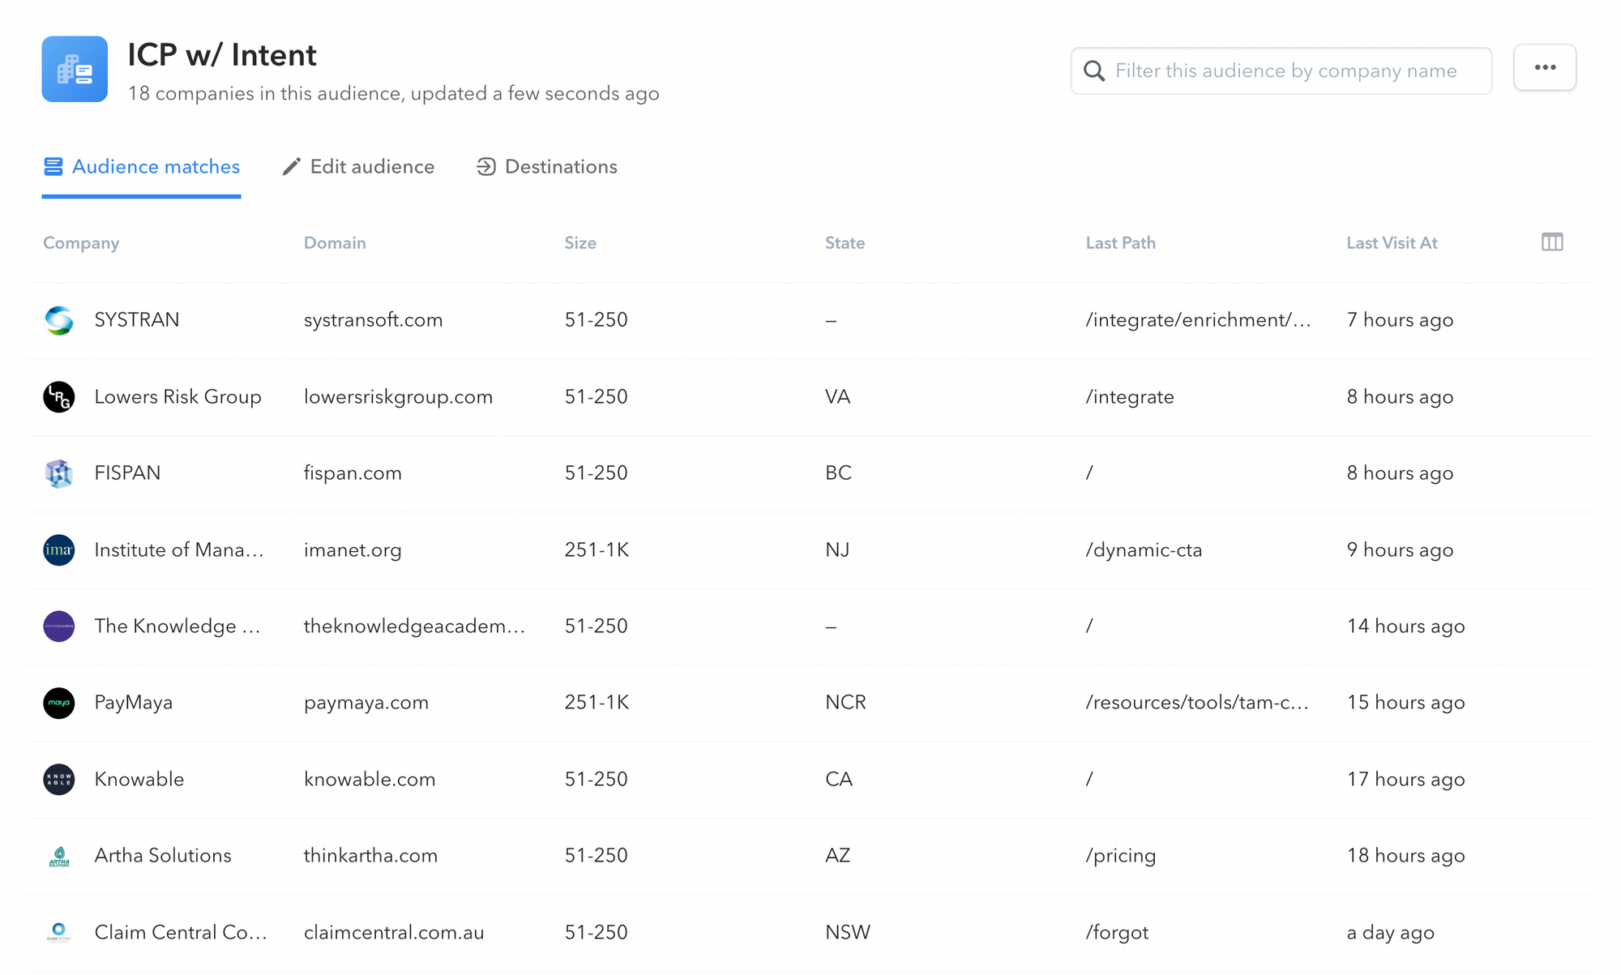Open The Knowledge Academy row

click(177, 626)
